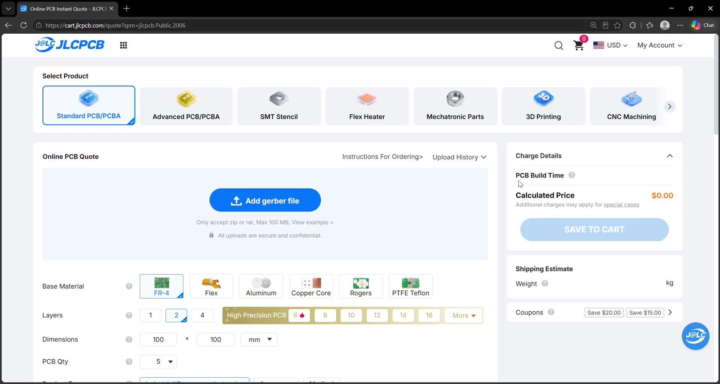Click the Weight help icon
The width and height of the screenshot is (720, 384).
tap(545, 284)
